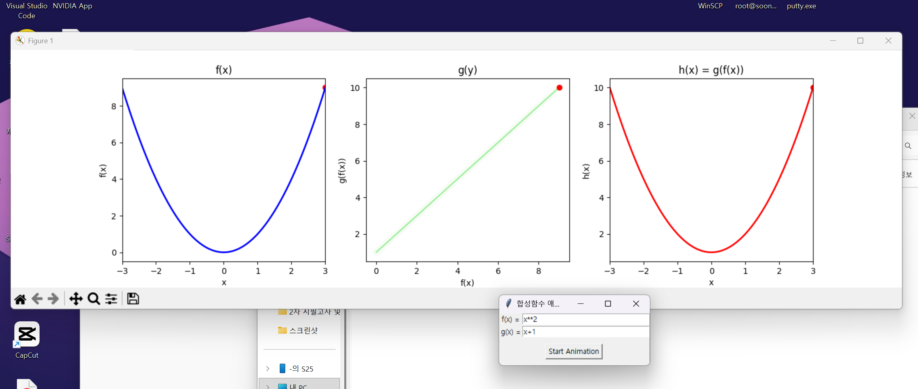Image resolution: width=918 pixels, height=389 pixels.
Task: Go forward to next plot view
Action: tap(53, 299)
